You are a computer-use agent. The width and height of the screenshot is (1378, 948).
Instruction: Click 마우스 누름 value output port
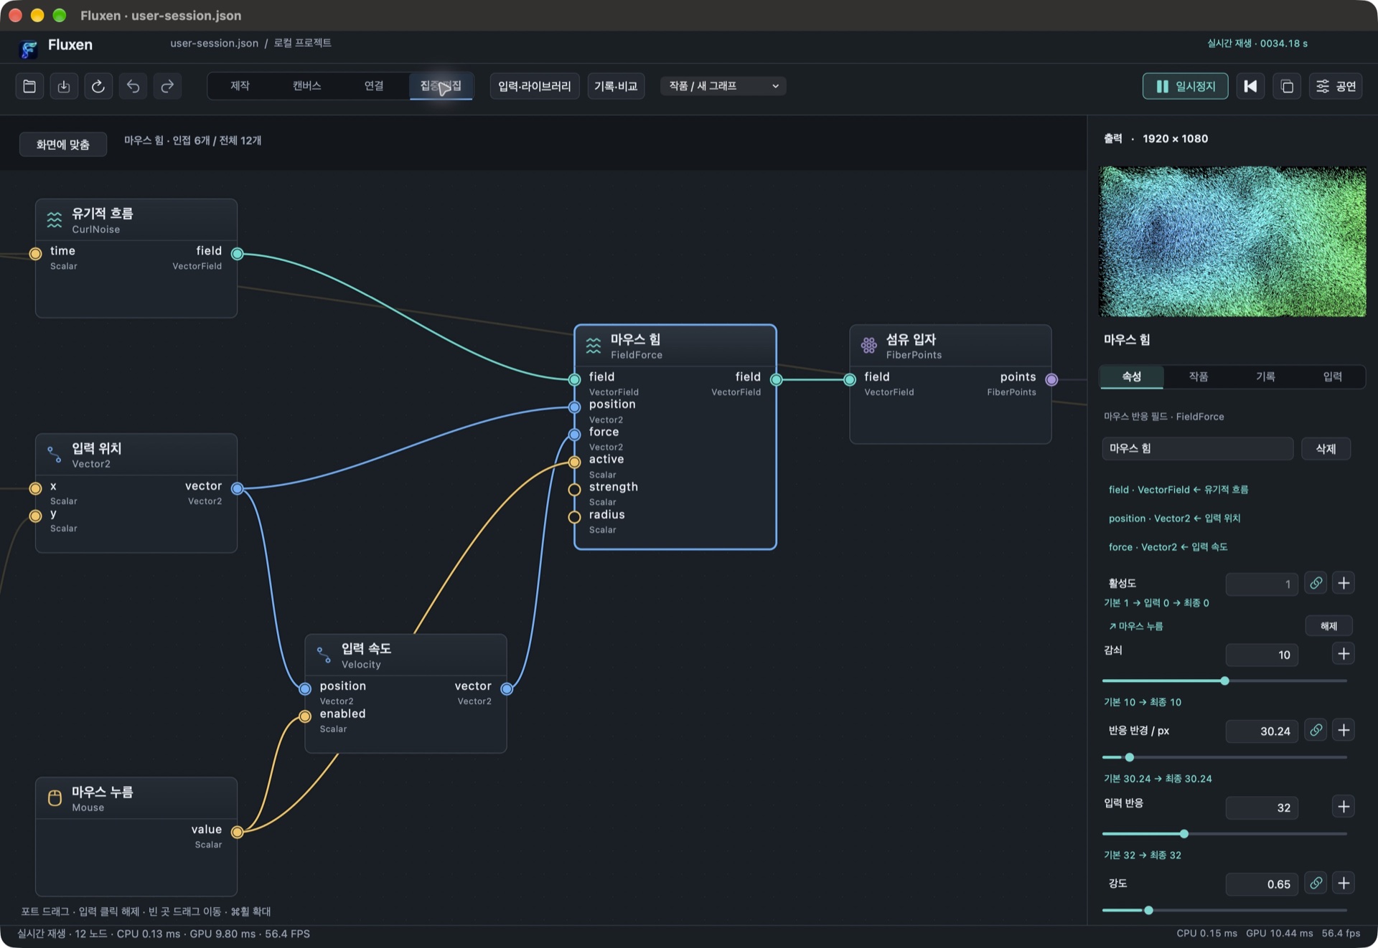[x=237, y=833]
